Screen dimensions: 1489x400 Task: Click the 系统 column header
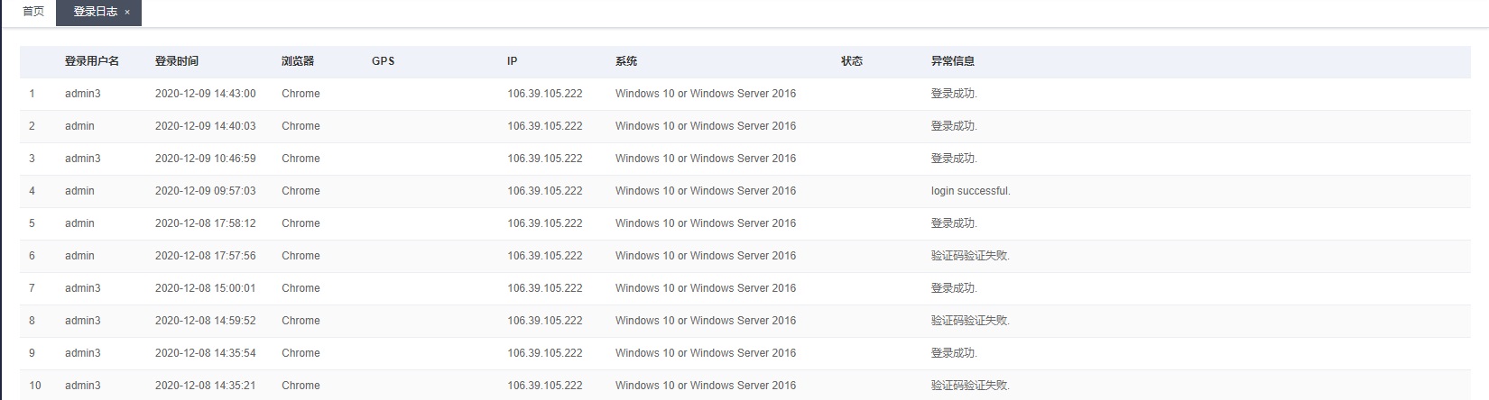click(x=626, y=61)
